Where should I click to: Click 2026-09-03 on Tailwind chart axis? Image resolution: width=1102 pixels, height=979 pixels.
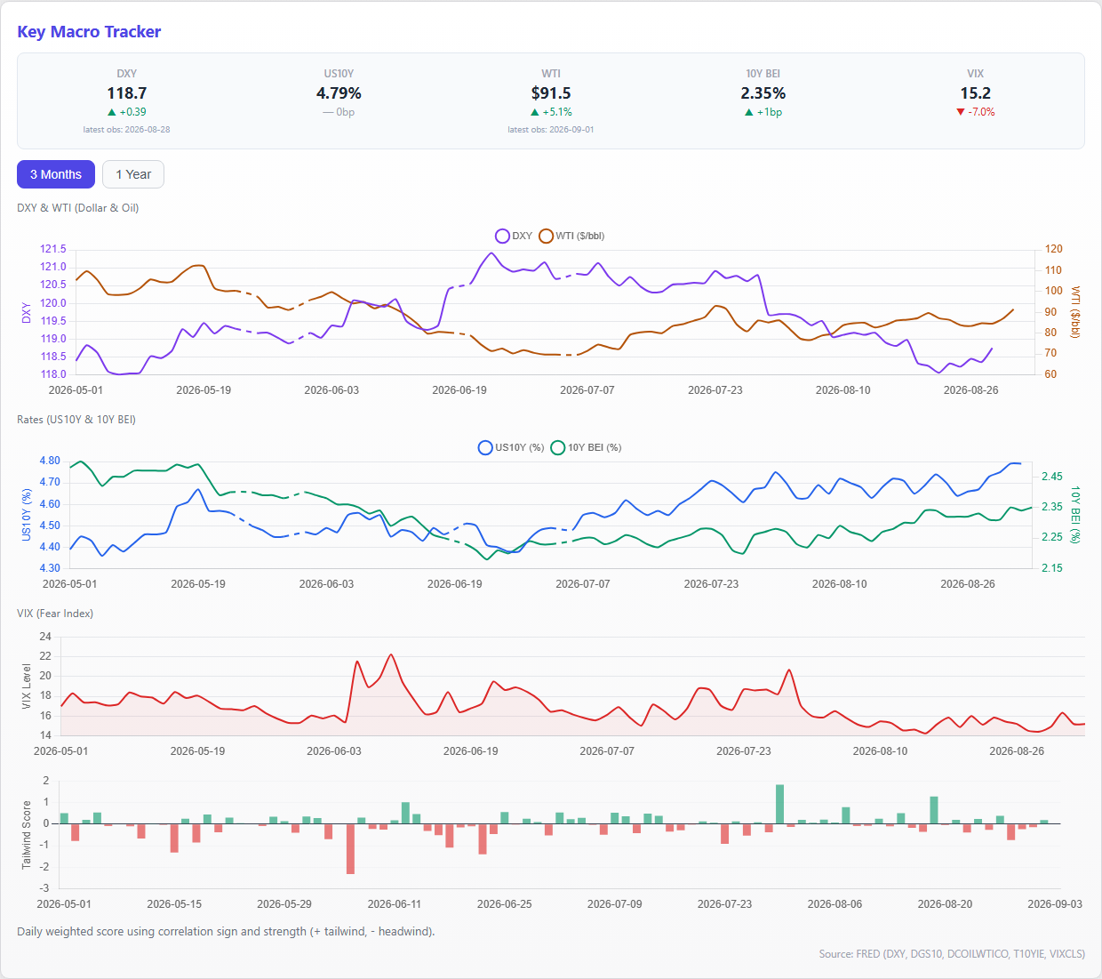pyautogui.click(x=1055, y=903)
